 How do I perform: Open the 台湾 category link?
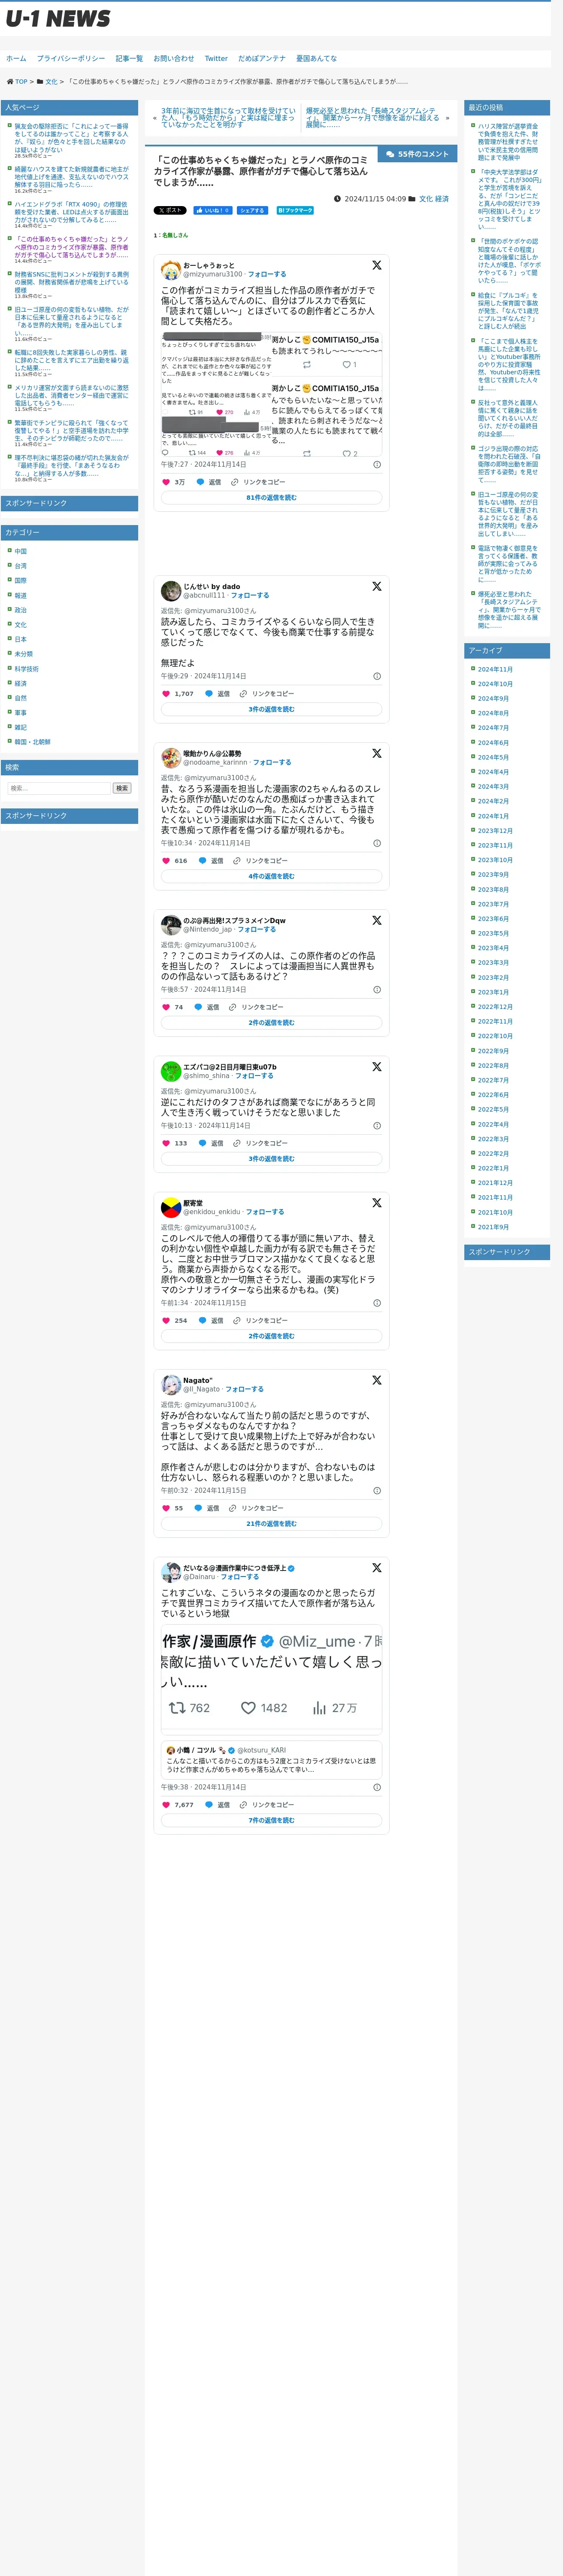21,566
